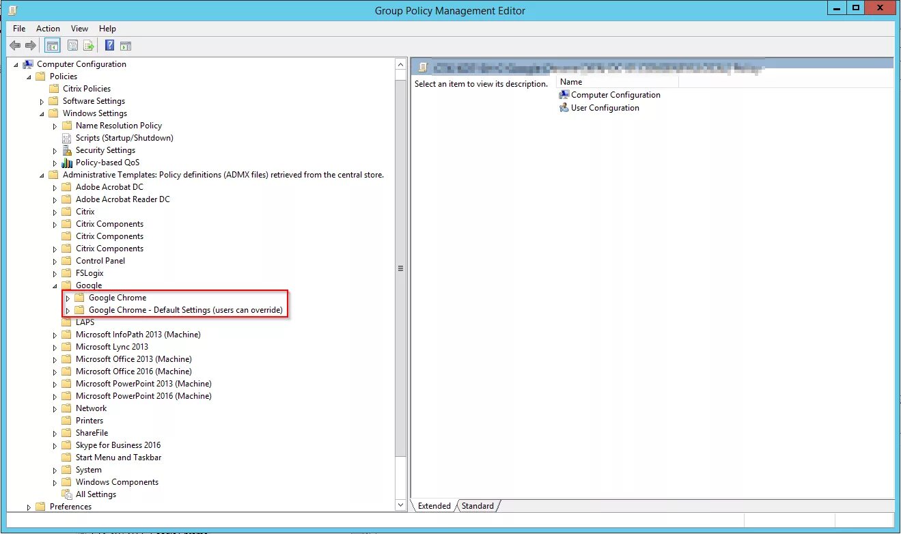Toggle the Show/Hide Console Tree toolbar icon
This screenshot has width=901, height=534.
tap(53, 46)
